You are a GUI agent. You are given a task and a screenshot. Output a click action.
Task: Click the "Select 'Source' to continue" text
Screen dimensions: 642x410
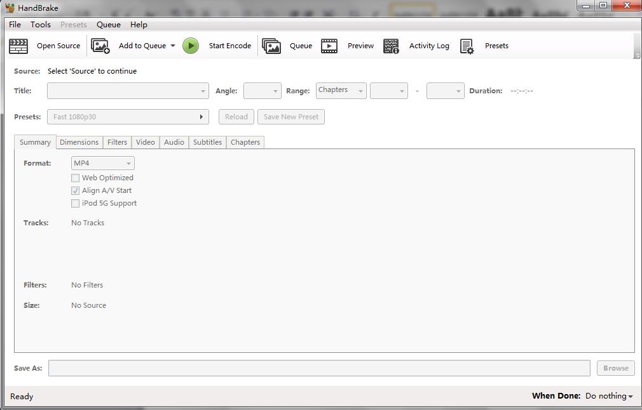92,71
